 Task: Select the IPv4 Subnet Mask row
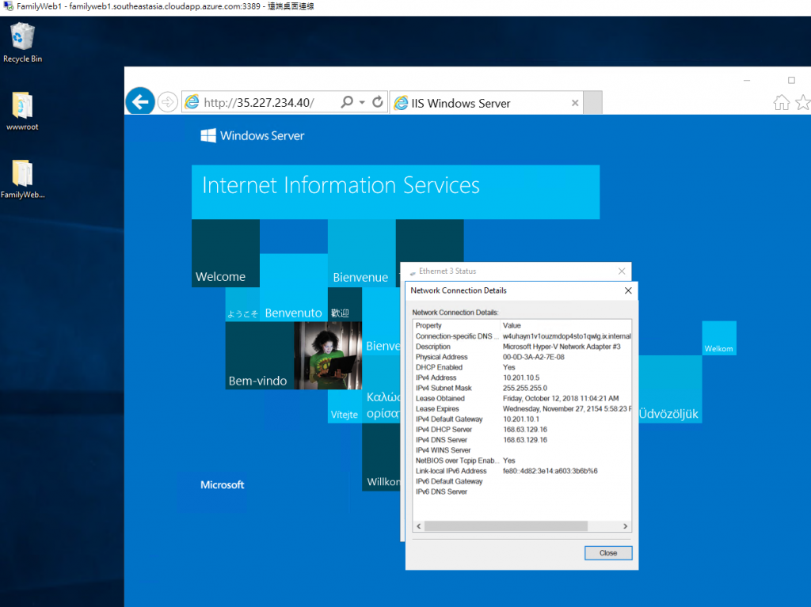523,388
